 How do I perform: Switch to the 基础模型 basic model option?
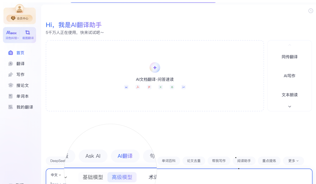coord(93,177)
